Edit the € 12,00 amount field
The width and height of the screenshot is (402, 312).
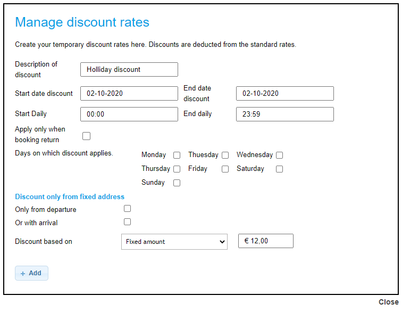(266, 241)
